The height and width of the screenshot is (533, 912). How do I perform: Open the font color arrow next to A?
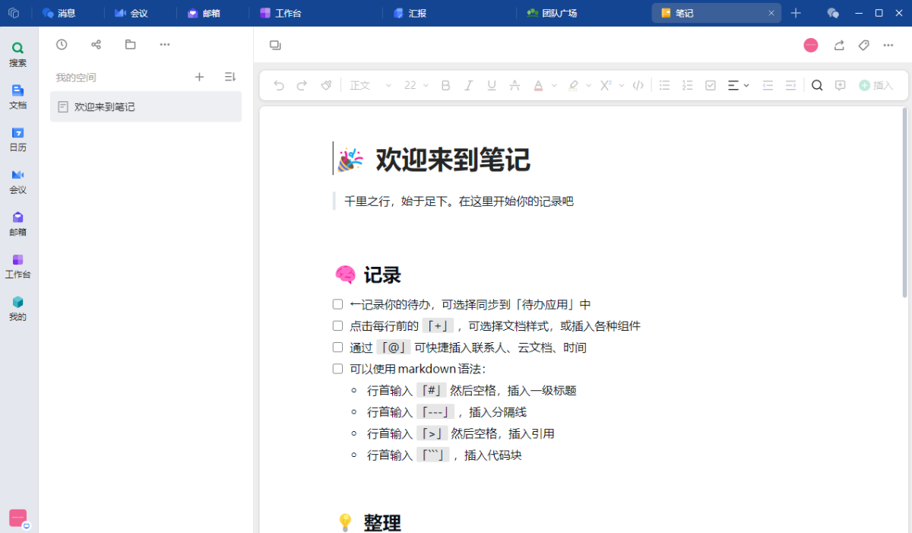[x=554, y=85]
